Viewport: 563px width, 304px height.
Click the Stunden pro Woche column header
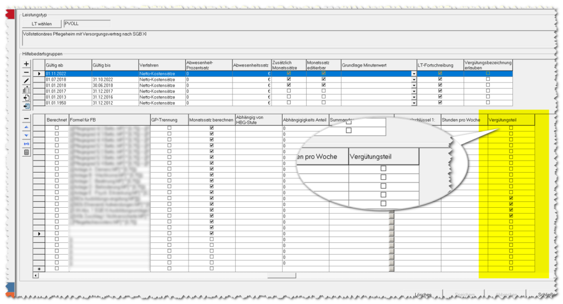[x=464, y=120]
